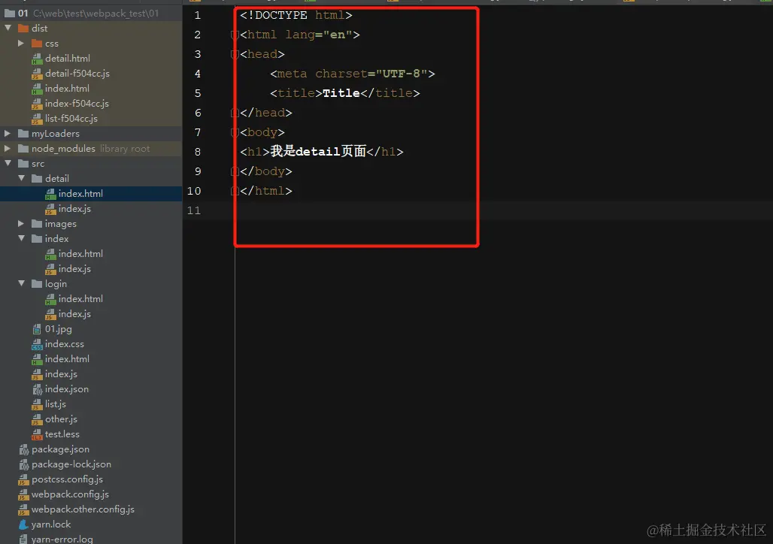Click the myLoaders folder icon
Image resolution: width=773 pixels, height=544 pixels.
(x=23, y=134)
